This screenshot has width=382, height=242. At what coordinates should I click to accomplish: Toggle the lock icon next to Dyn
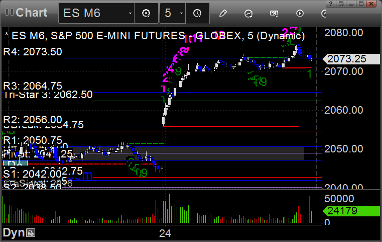(31, 233)
